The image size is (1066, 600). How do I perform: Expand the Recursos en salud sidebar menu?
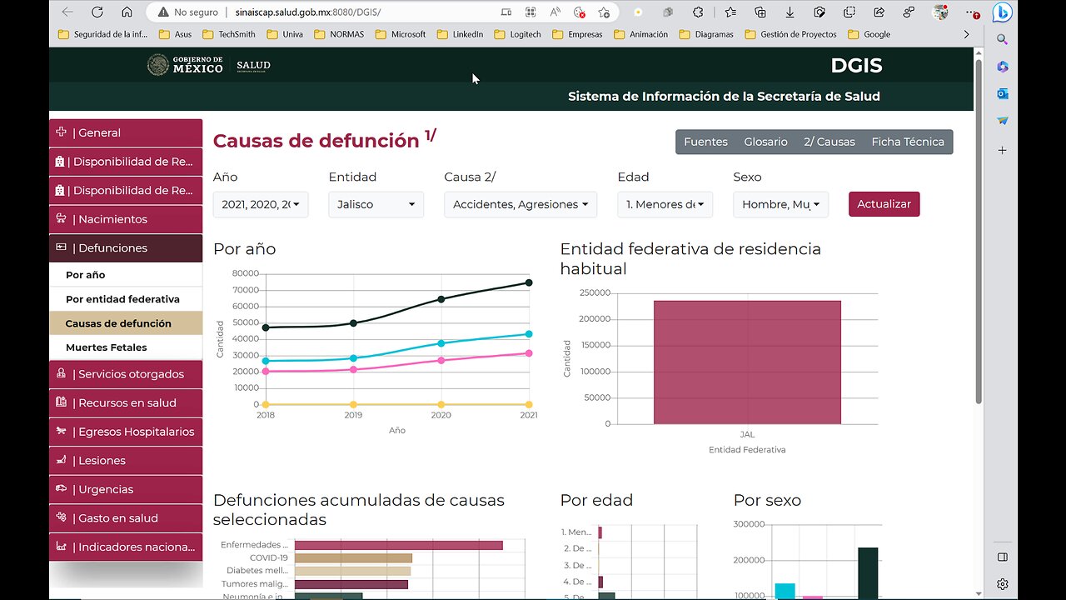click(x=126, y=403)
